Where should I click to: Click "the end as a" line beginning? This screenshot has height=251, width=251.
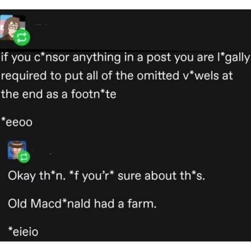pos(34,94)
